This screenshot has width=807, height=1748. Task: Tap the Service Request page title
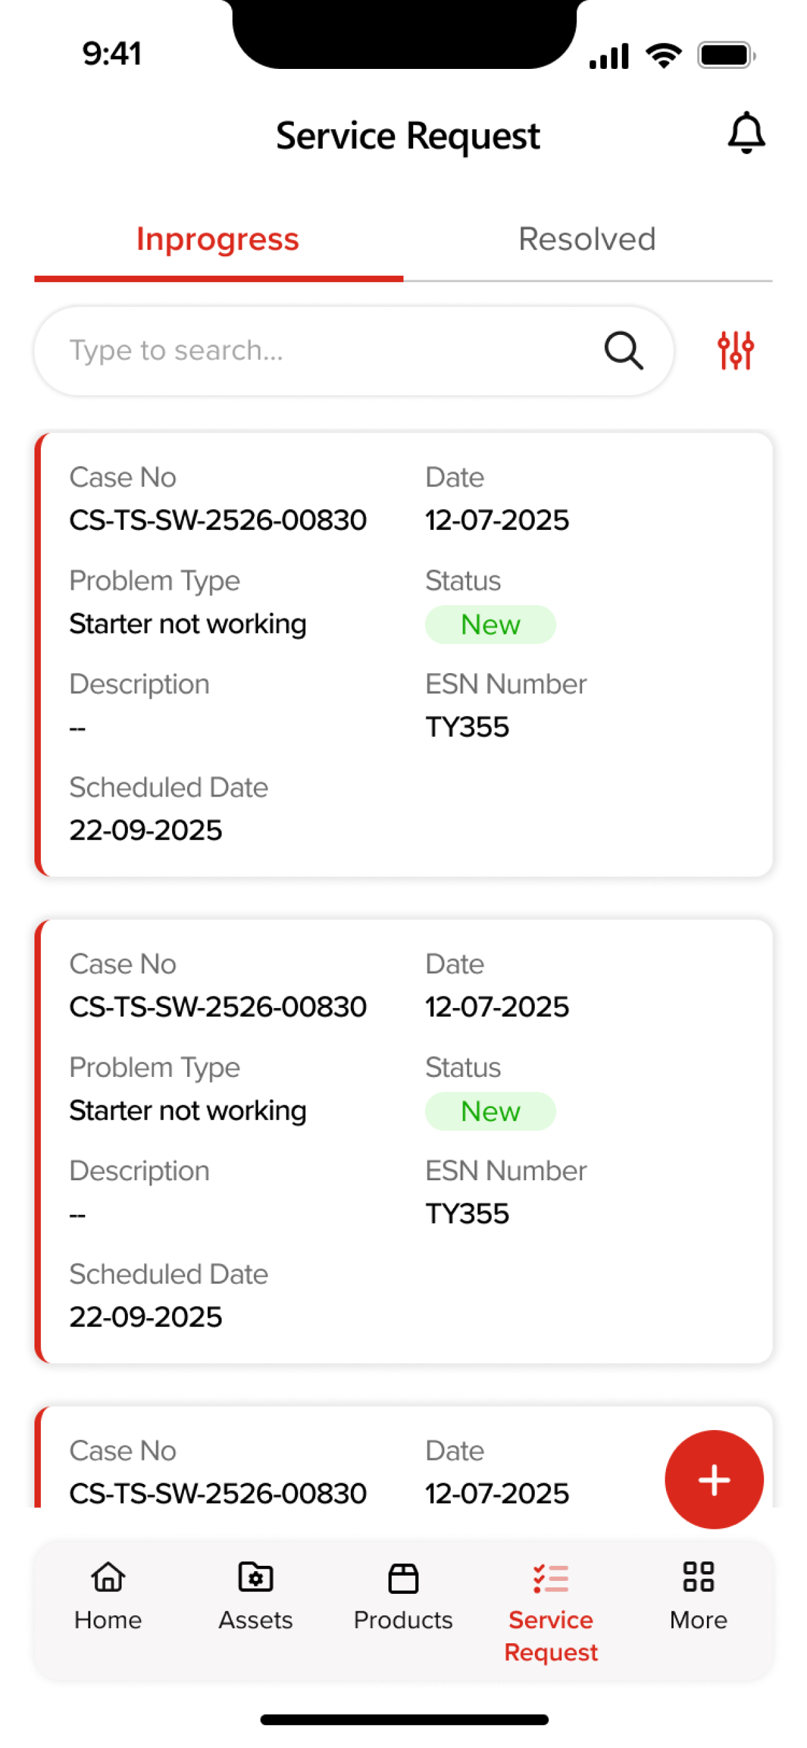[407, 136]
